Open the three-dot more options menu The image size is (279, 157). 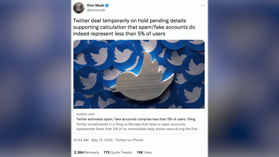pyautogui.click(x=203, y=6)
